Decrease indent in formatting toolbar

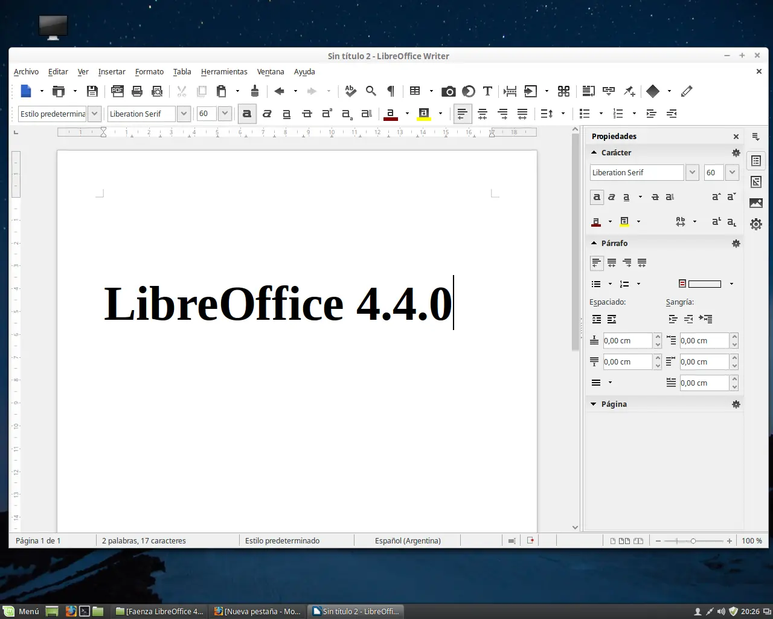click(671, 114)
